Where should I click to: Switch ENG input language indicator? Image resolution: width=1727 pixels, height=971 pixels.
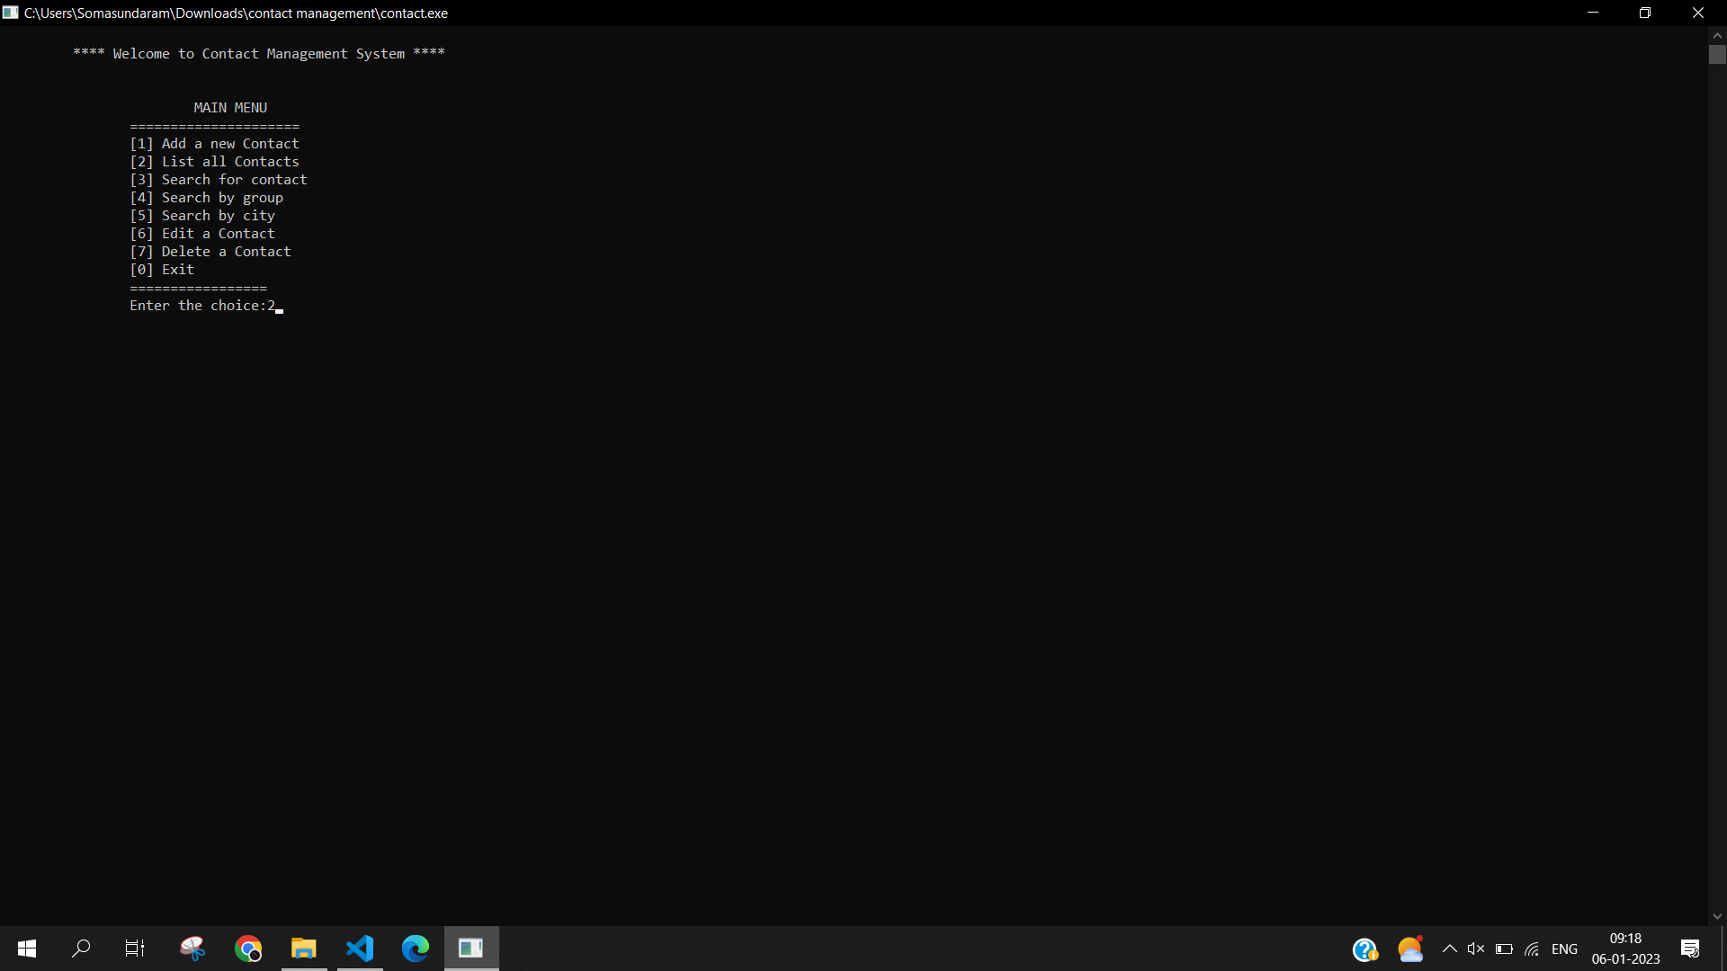(1564, 949)
